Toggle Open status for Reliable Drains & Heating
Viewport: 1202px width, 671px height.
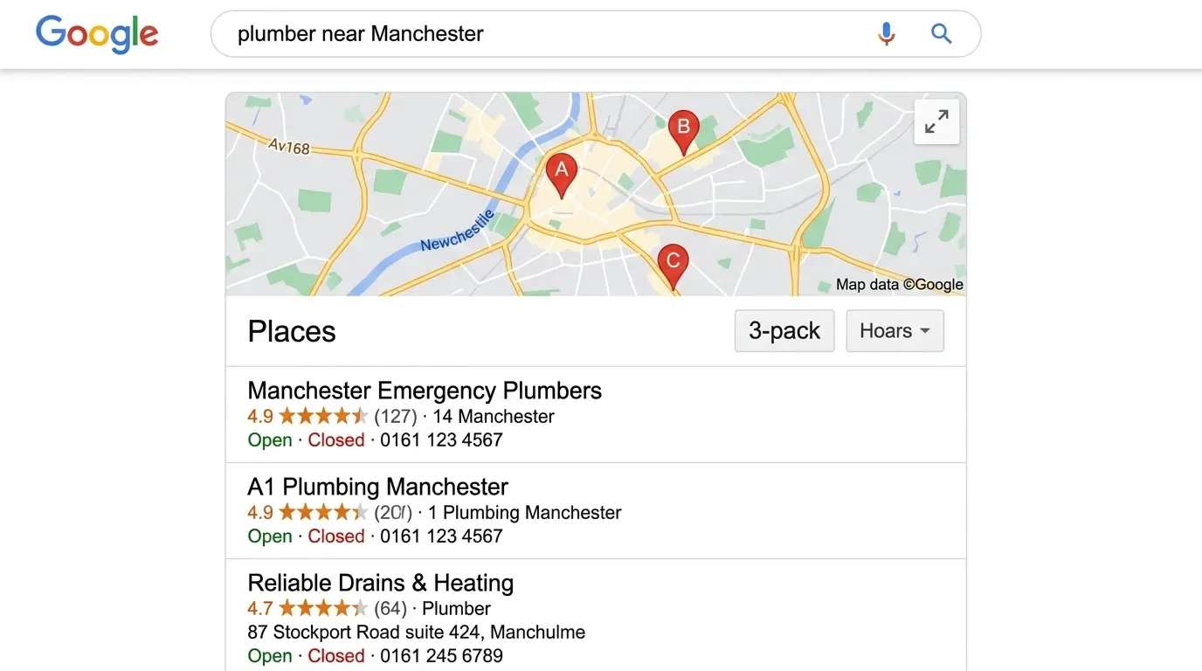point(269,655)
